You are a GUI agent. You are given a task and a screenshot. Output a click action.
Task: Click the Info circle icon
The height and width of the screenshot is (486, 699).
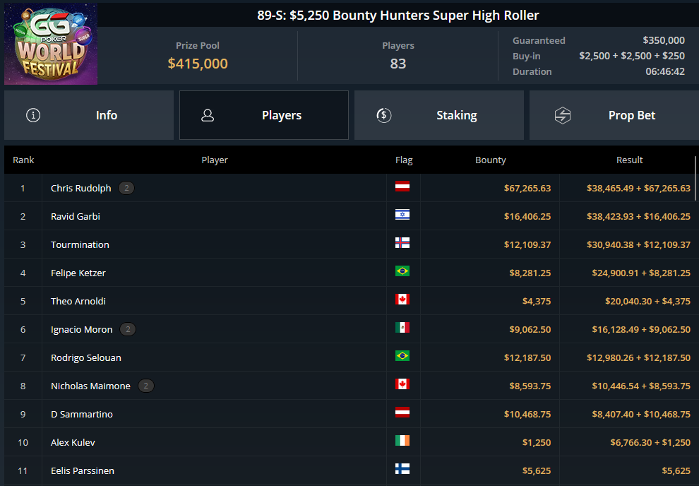pyautogui.click(x=33, y=115)
